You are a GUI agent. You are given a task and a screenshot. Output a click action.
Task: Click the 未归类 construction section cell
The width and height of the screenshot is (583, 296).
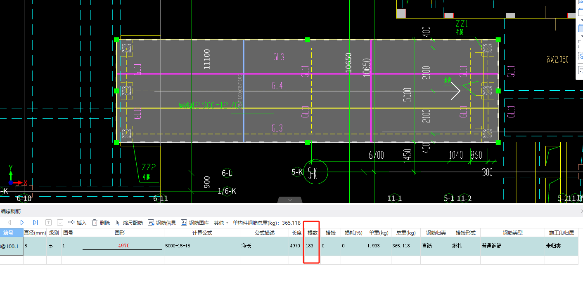(x=561, y=246)
